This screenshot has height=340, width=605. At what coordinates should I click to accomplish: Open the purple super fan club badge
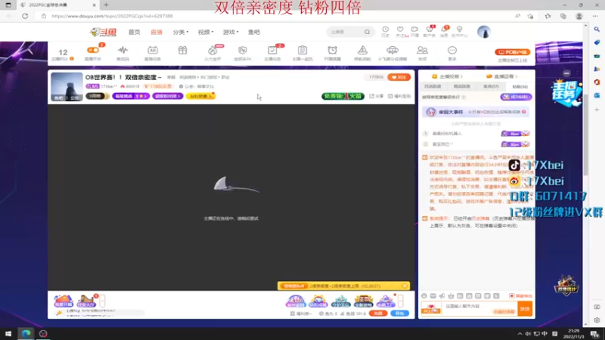167,96
